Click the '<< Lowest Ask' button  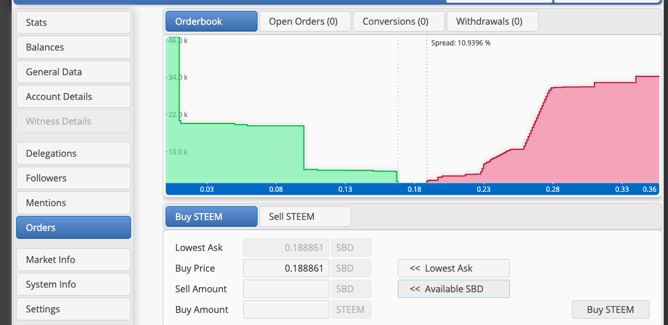[454, 268]
